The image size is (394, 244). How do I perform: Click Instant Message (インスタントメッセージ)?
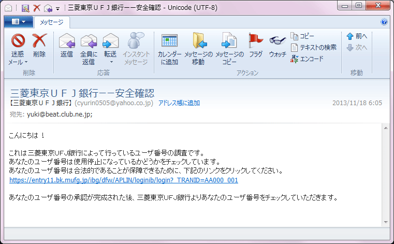[136, 49]
